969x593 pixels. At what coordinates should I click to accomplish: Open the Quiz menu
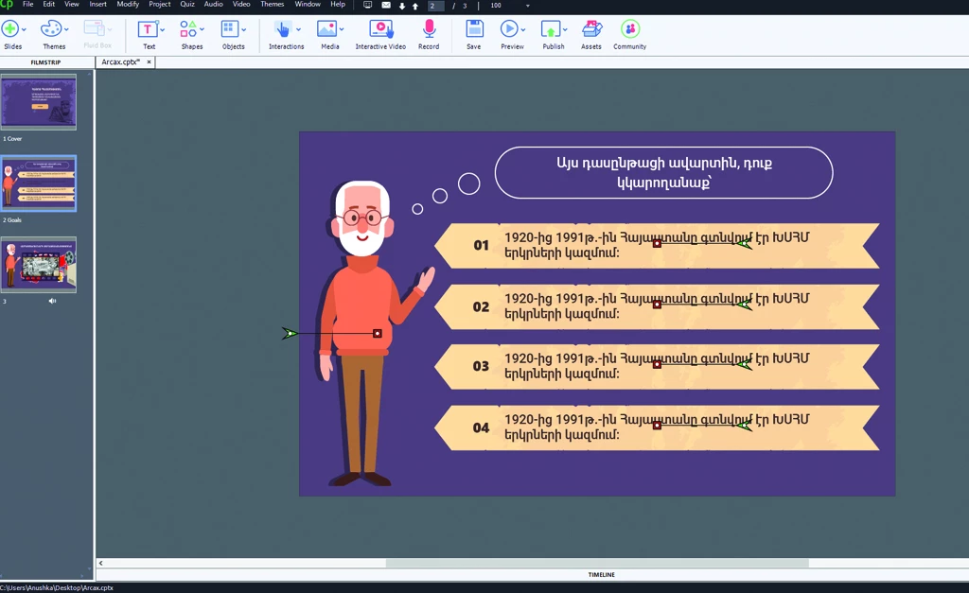click(x=187, y=5)
